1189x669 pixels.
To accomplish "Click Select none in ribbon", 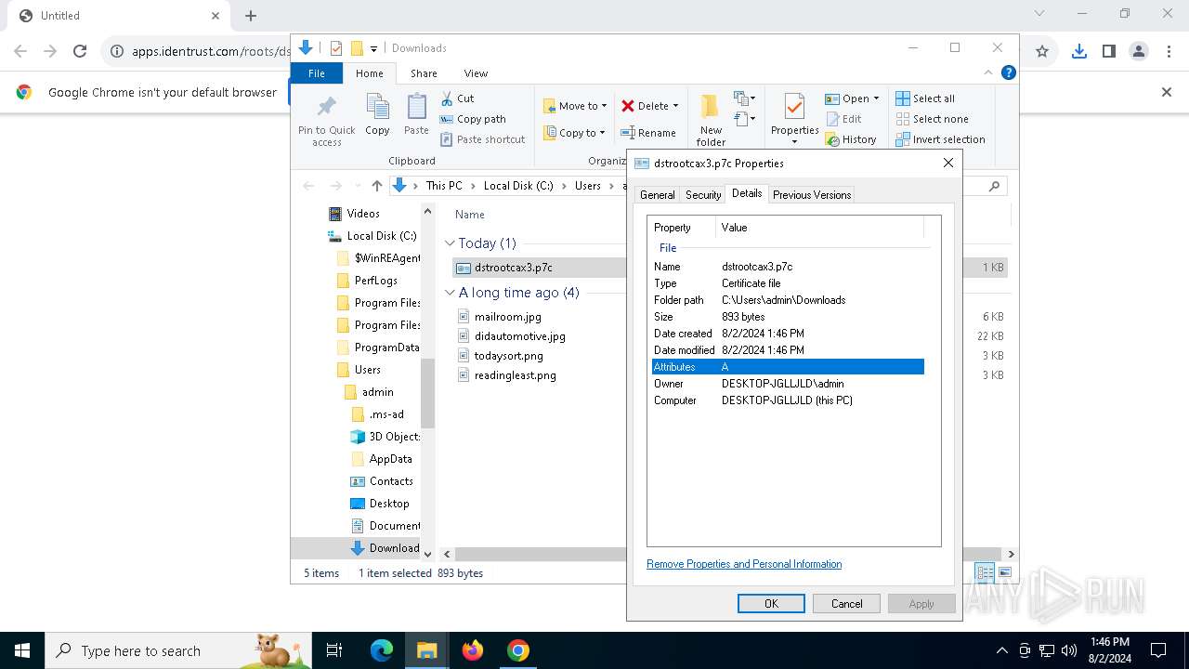I will pyautogui.click(x=932, y=119).
